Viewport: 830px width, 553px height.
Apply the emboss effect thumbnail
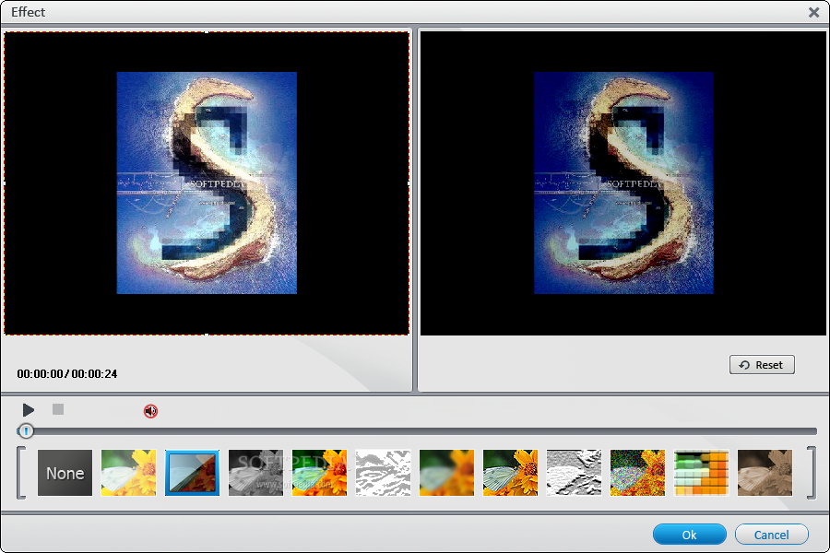[x=574, y=473]
